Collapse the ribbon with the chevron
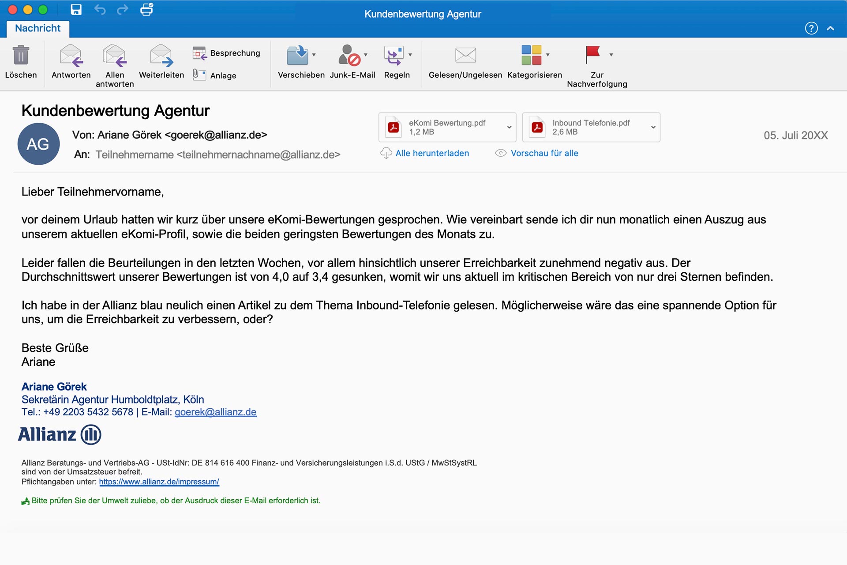The height and width of the screenshot is (565, 847). [x=831, y=28]
